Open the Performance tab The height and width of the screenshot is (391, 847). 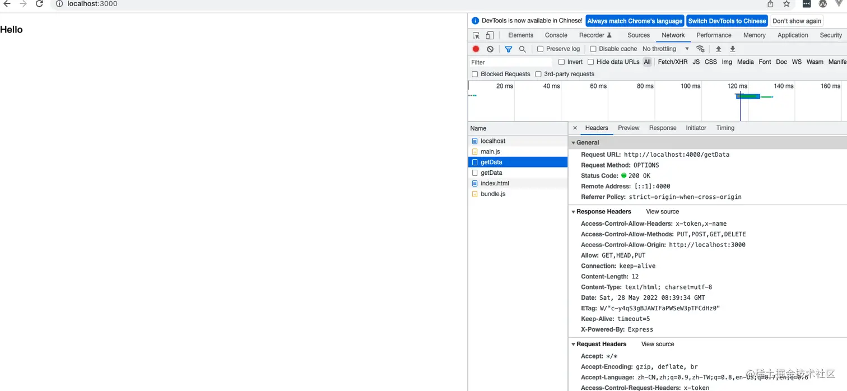(714, 35)
